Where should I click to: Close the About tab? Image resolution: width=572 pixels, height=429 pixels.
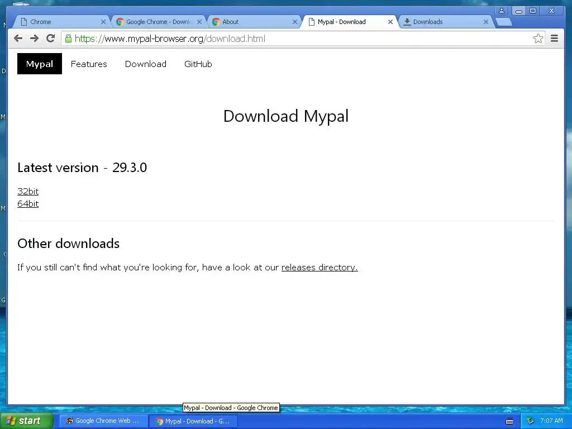tap(295, 22)
